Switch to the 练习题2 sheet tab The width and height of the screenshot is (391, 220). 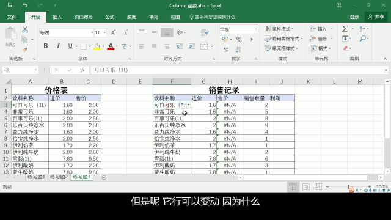59,177
